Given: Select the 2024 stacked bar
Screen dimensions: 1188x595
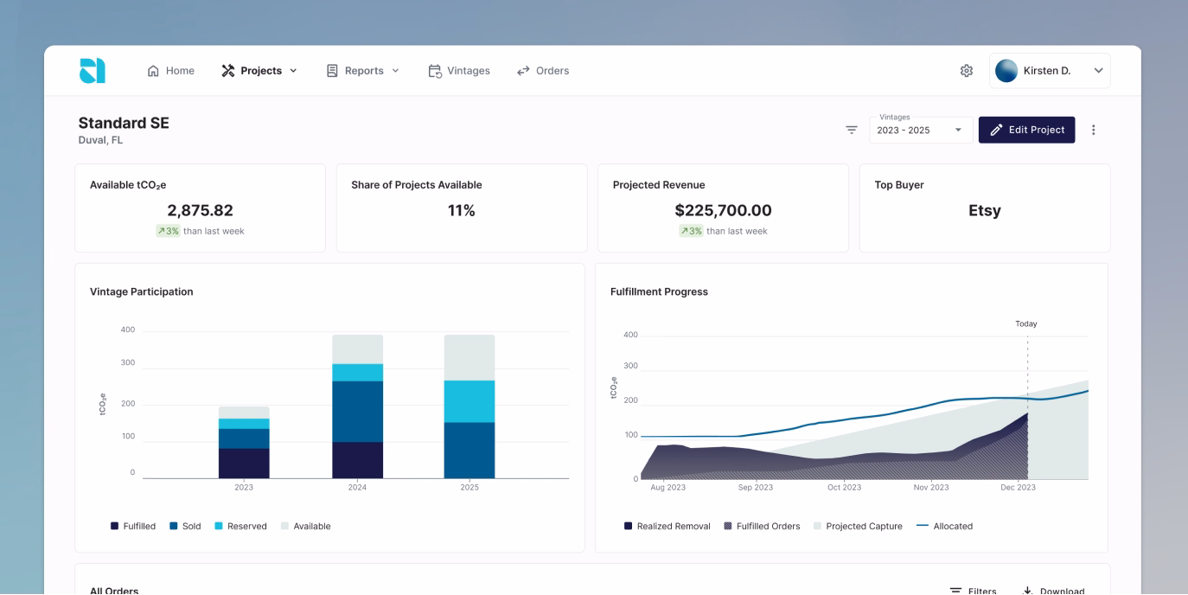Looking at the screenshot, I should [x=357, y=406].
